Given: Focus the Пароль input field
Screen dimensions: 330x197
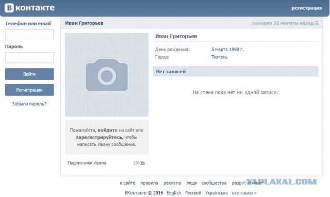Looking at the screenshot, I should point(29,58).
